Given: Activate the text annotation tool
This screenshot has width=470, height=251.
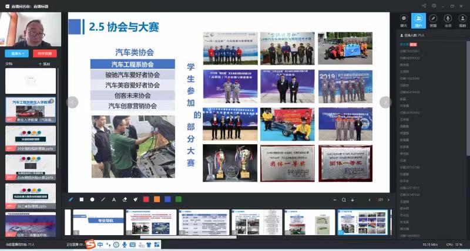Looking at the screenshot, I should click(x=114, y=199).
